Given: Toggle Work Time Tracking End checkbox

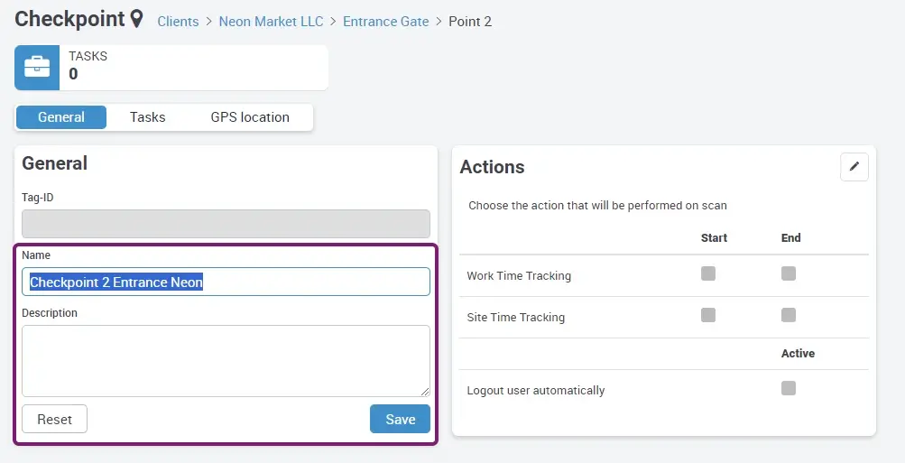Looking at the screenshot, I should click(789, 273).
